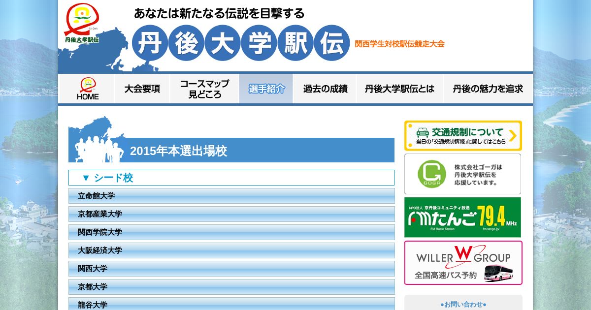Open 過去の成績 menu item
The height and width of the screenshot is (310, 591).
(325, 89)
